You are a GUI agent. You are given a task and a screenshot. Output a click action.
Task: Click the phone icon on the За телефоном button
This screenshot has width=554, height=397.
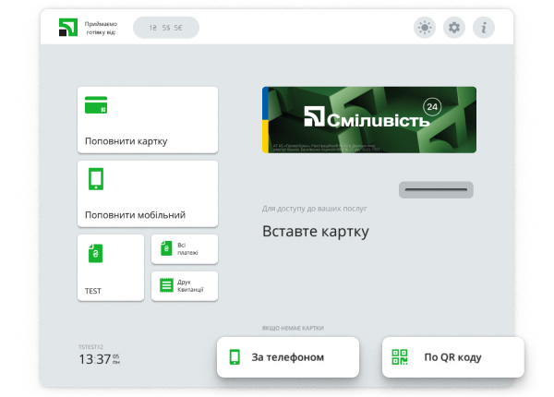click(x=235, y=357)
